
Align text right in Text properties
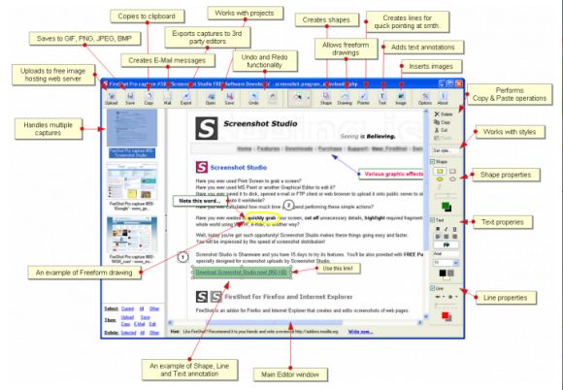pos(454,237)
